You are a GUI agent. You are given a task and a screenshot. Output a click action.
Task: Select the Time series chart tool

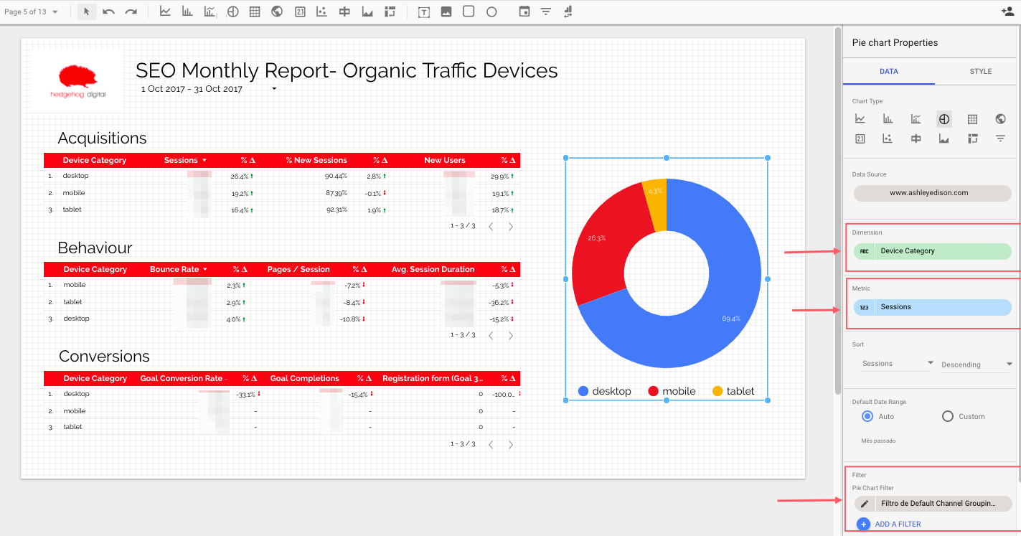(x=165, y=11)
